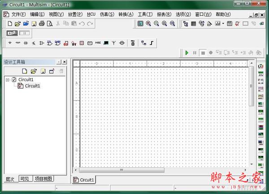Switch to the 可见 tab
The image size is (269, 194).
coord(25,179)
